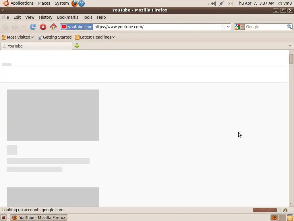The image size is (294, 221).
Task: Maximize the Firefox window
Action: pyautogui.click(x=283, y=10)
